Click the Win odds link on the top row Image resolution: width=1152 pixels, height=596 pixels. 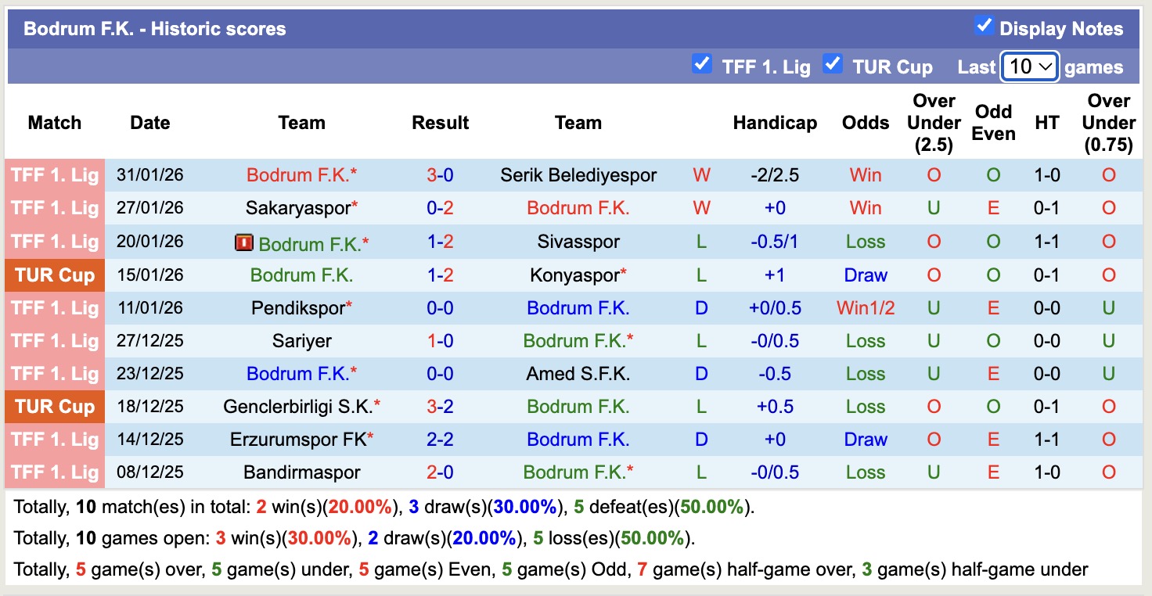[x=865, y=175]
